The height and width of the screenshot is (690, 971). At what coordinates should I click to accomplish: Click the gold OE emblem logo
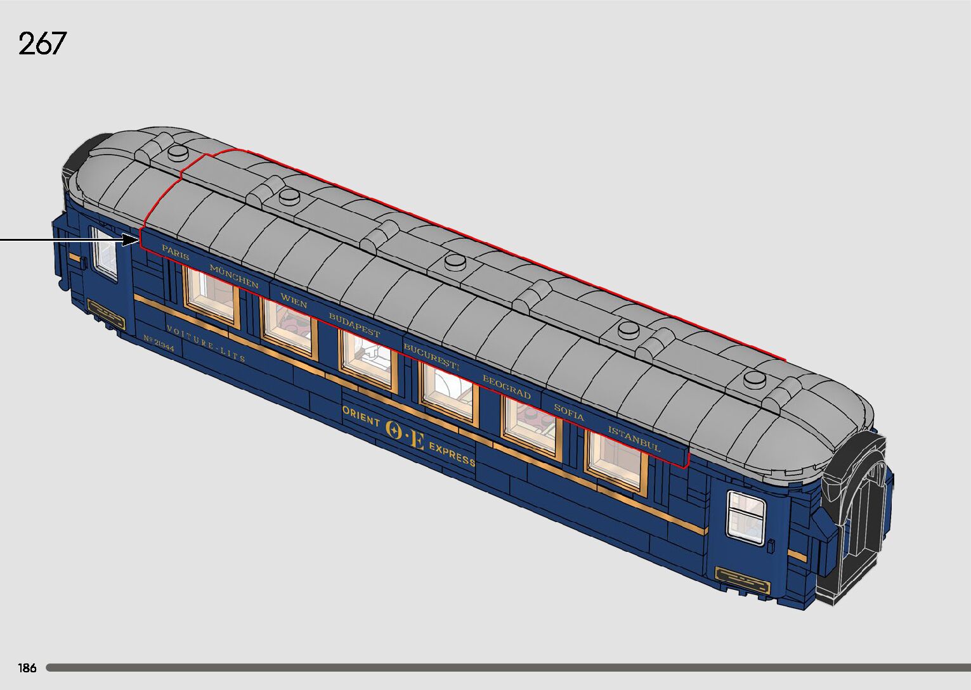coord(405,434)
